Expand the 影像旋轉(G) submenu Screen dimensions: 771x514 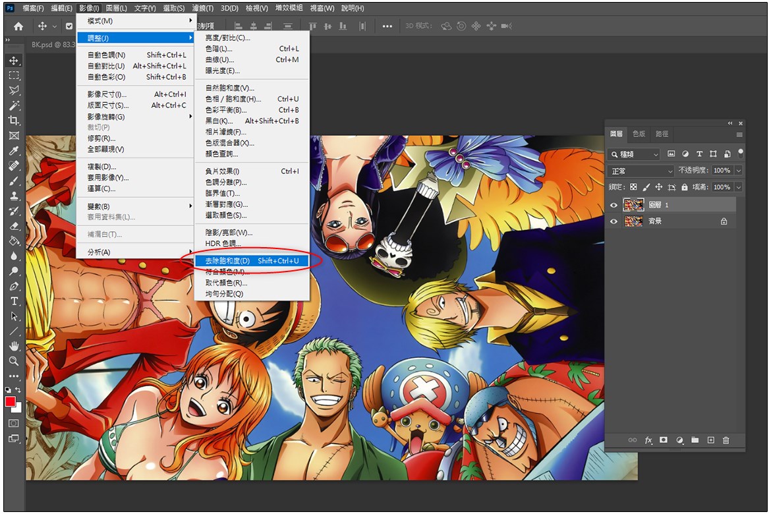pos(134,117)
